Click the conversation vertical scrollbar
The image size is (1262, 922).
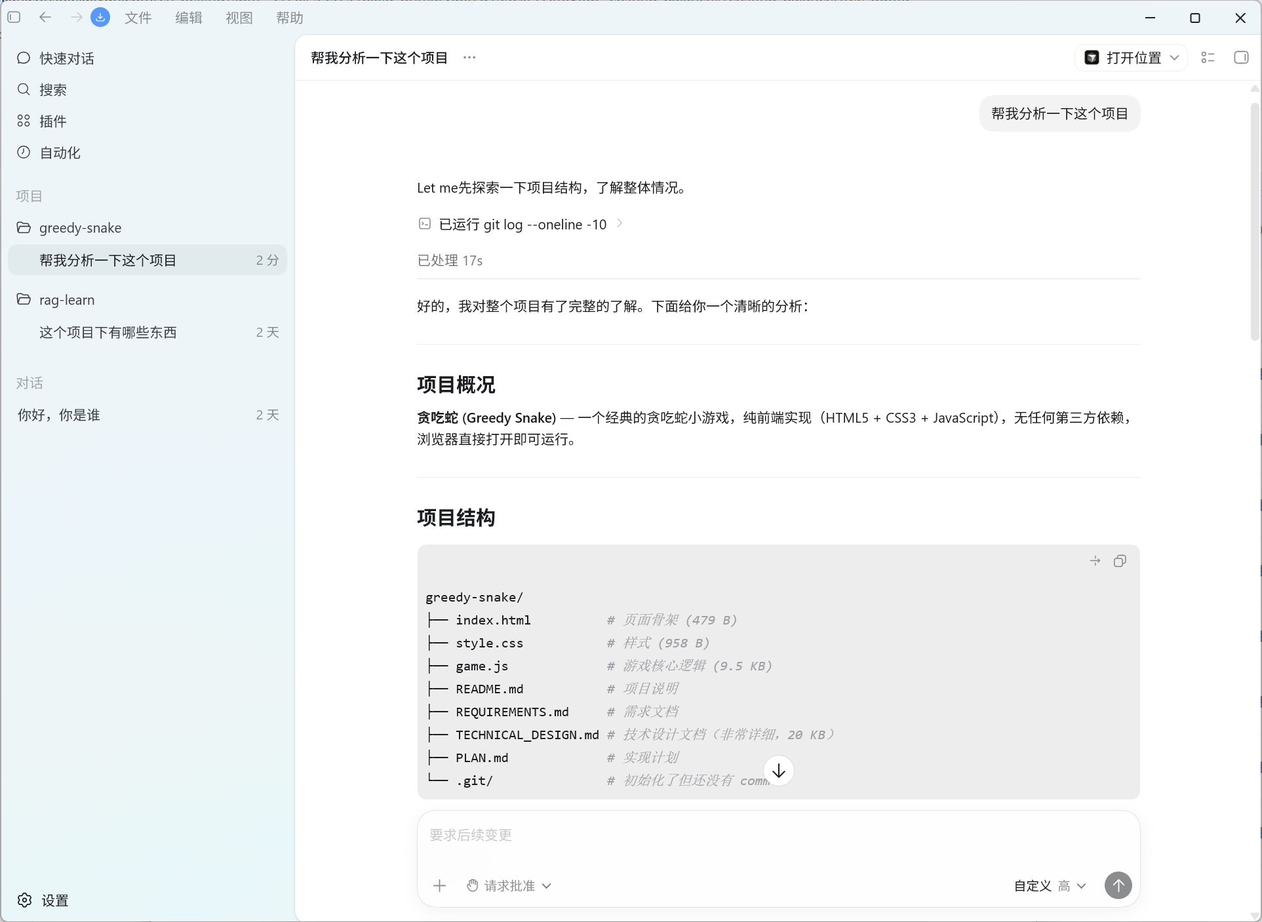1255,221
